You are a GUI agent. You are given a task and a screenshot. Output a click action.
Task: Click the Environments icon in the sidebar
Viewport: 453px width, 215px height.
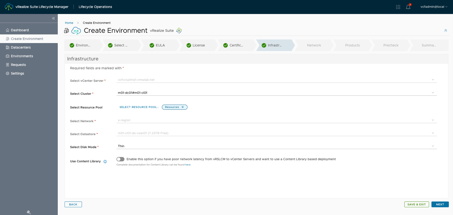click(x=8, y=56)
